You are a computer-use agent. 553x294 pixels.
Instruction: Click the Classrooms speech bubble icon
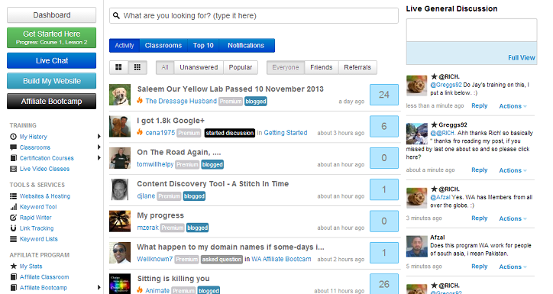[14, 147]
